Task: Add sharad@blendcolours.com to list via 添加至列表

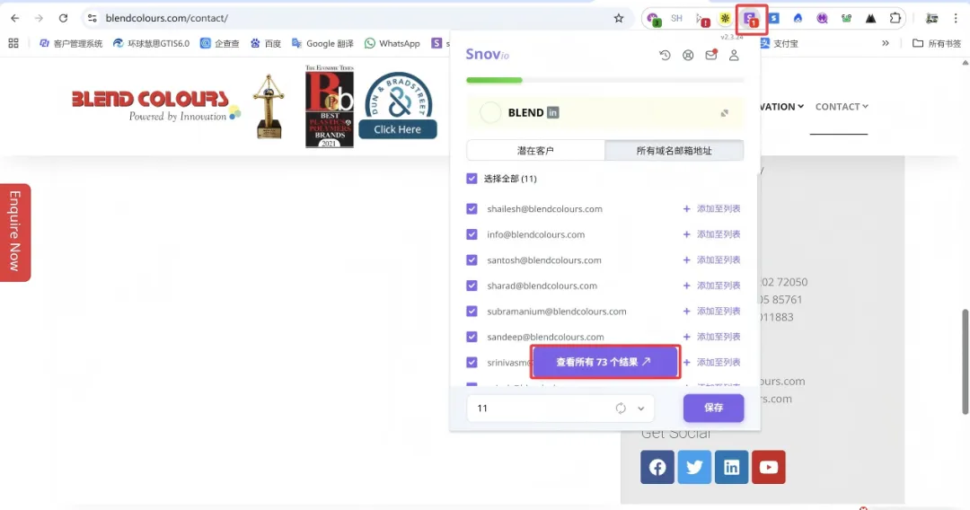Action: pos(711,286)
